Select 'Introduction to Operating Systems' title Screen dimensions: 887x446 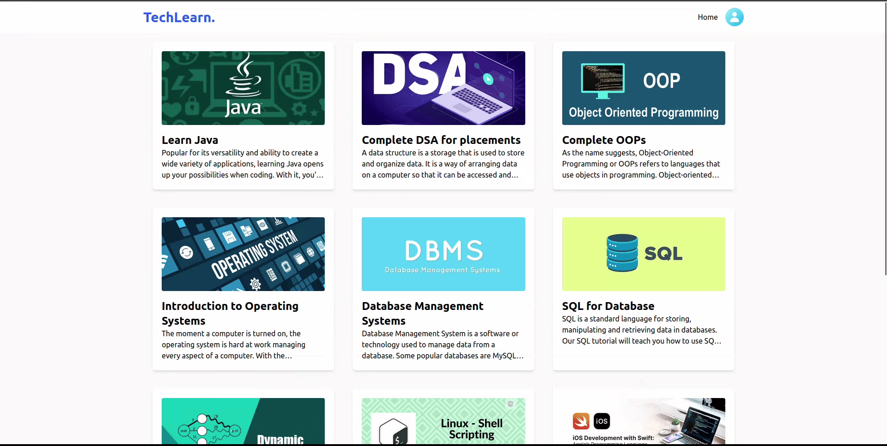(230, 313)
